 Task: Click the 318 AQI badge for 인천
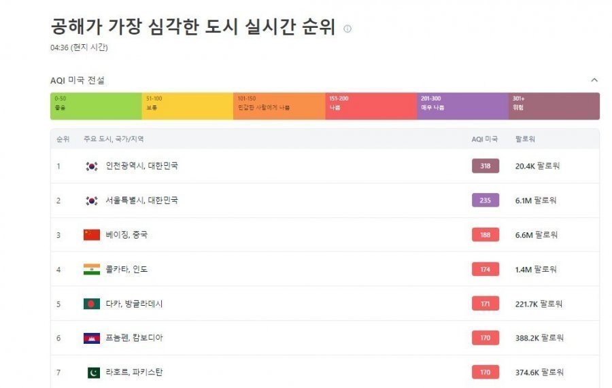[485, 166]
